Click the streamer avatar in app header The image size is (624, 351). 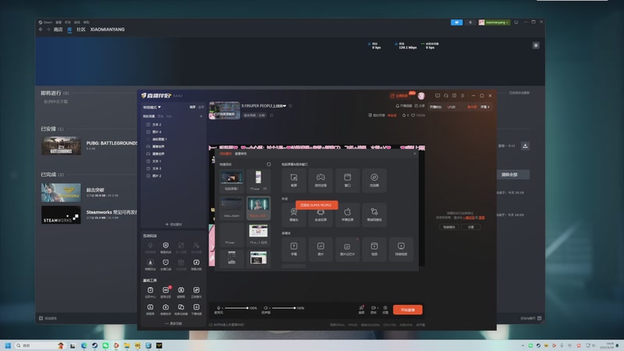coord(421,96)
